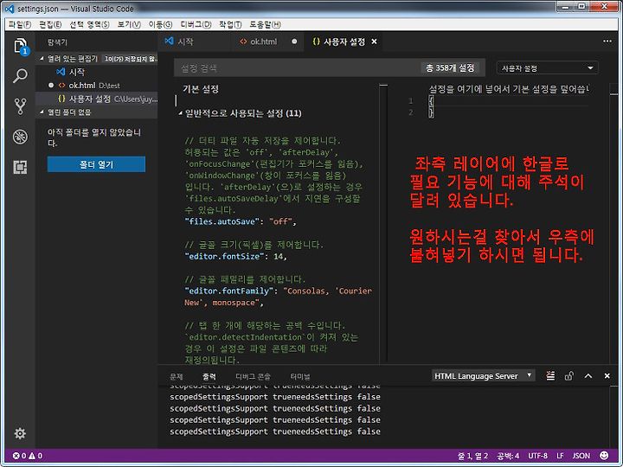Open the Manage gear icon
Image resolution: width=623 pixels, height=467 pixels.
click(x=20, y=433)
